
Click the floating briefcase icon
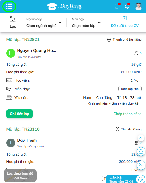(x=141, y=151)
